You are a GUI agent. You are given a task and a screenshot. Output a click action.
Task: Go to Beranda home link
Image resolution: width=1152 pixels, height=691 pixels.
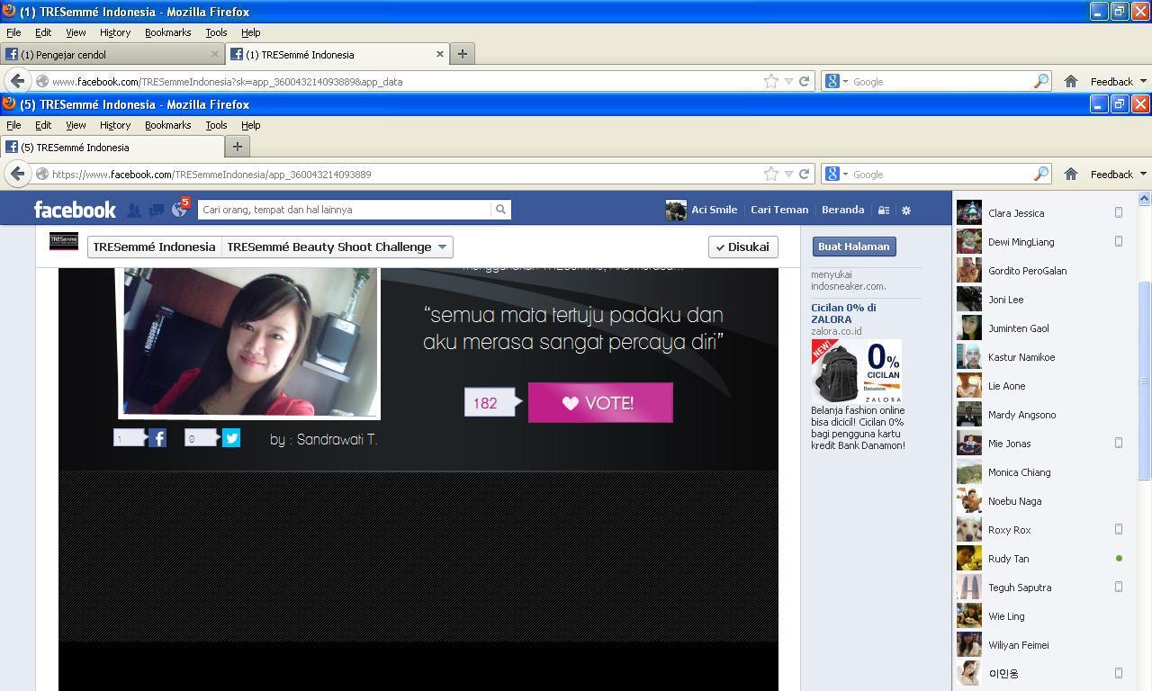(843, 210)
